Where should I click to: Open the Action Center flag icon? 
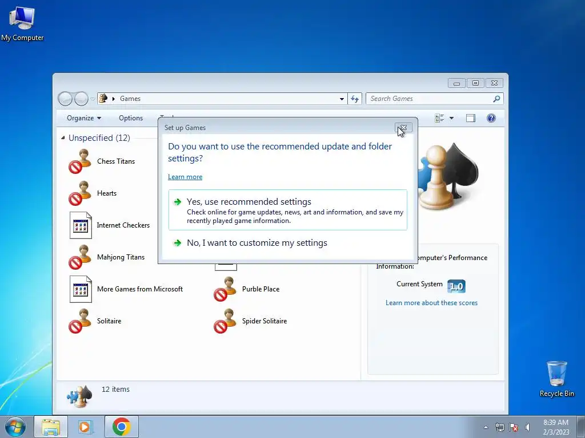pyautogui.click(x=514, y=427)
